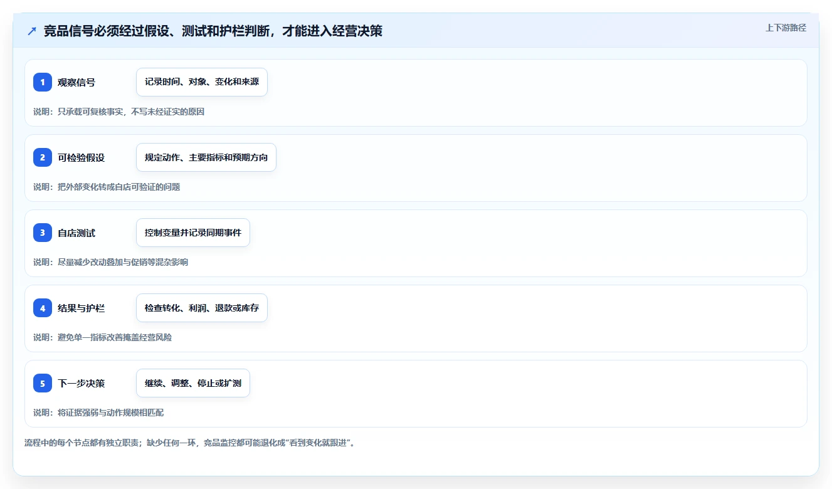Image resolution: width=832 pixels, height=489 pixels.
Task: Click the header title 竞品信号必须经过假设
Action: click(213, 31)
